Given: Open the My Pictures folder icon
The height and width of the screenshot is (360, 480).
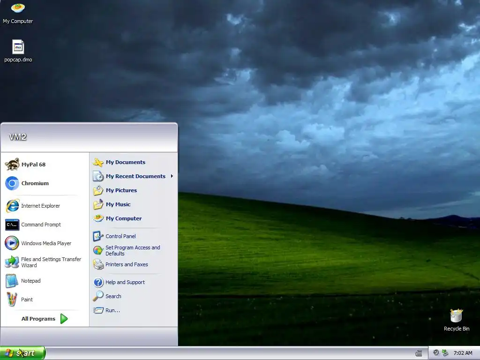Looking at the screenshot, I should [x=98, y=190].
